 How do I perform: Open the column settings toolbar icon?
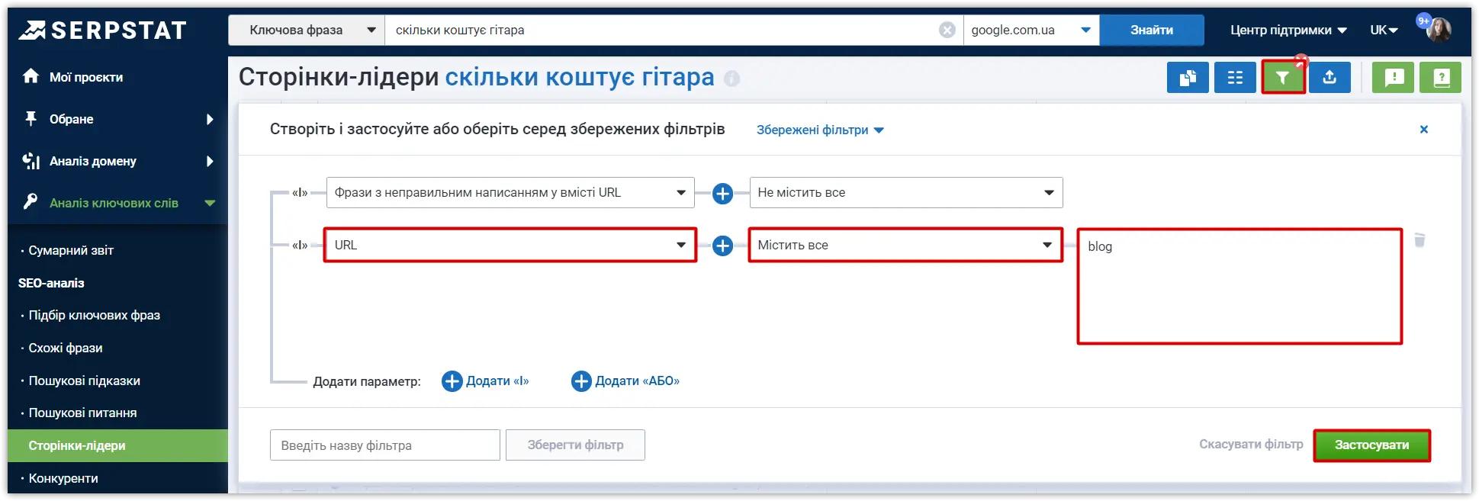[1235, 78]
